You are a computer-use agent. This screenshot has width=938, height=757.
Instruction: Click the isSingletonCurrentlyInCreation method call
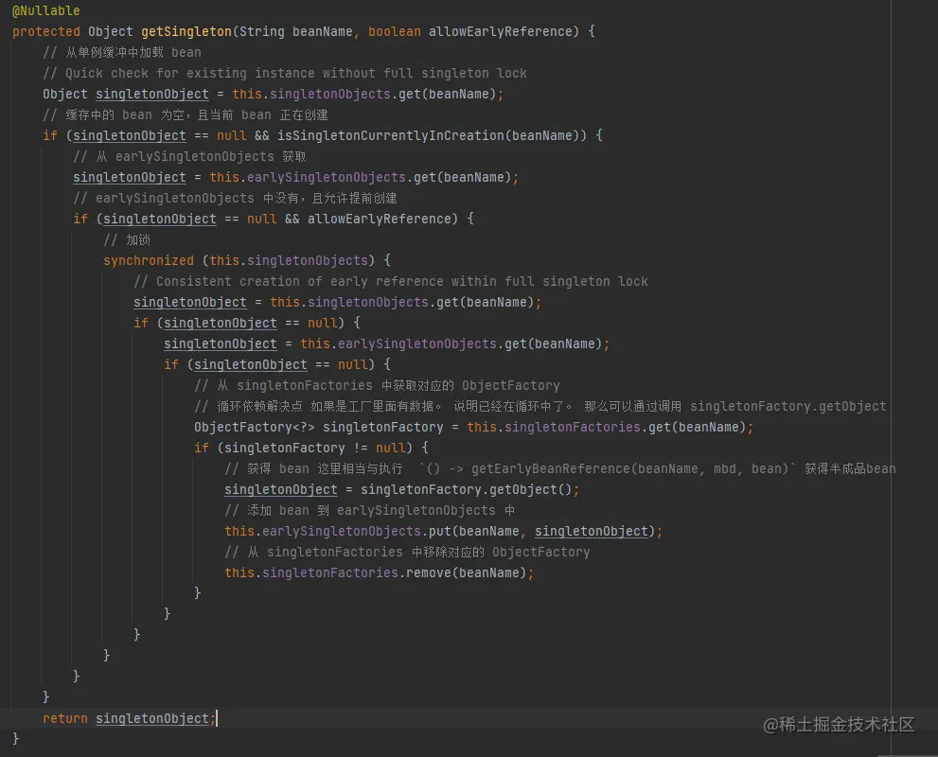(x=391, y=135)
